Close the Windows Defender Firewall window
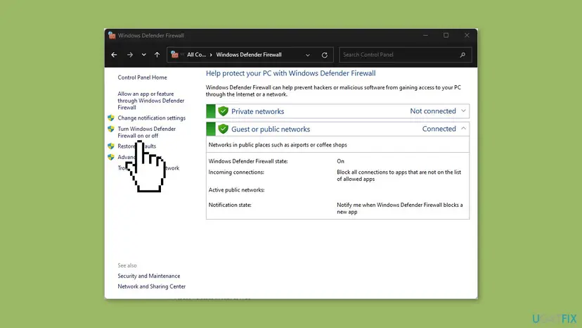 (467, 35)
